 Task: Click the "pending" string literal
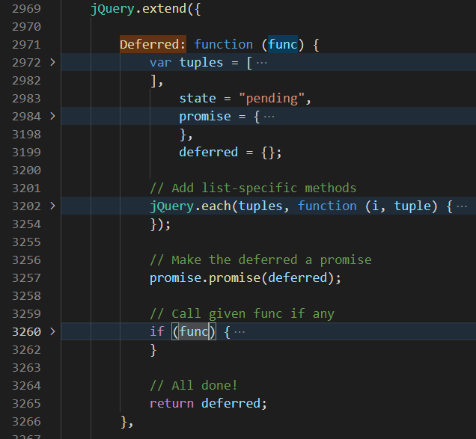coord(272,98)
